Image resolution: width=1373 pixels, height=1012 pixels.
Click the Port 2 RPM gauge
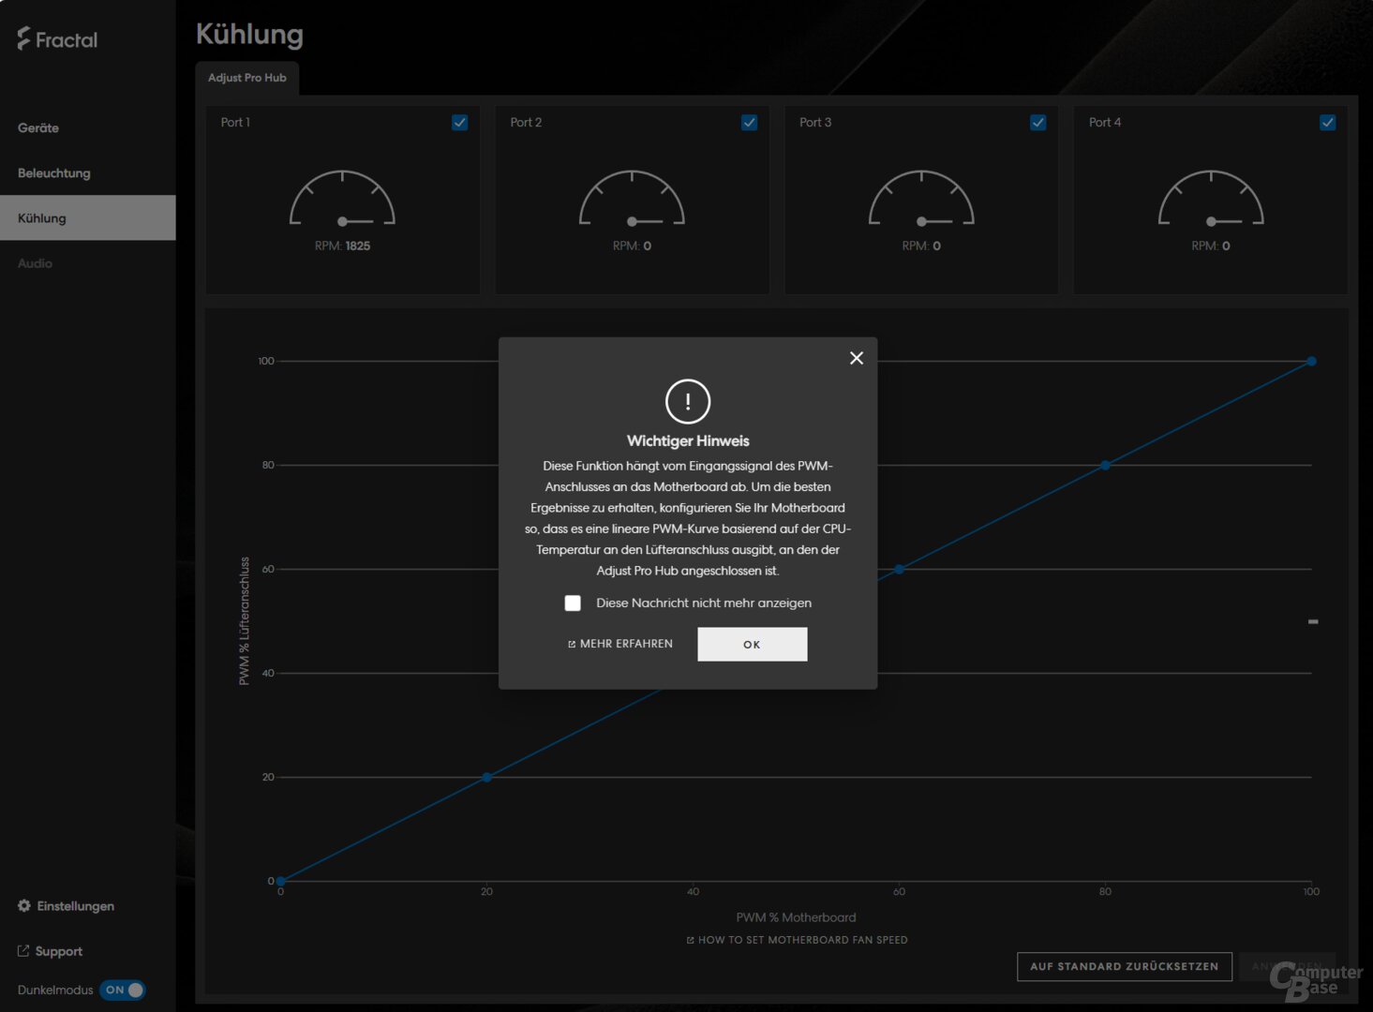[x=632, y=200]
